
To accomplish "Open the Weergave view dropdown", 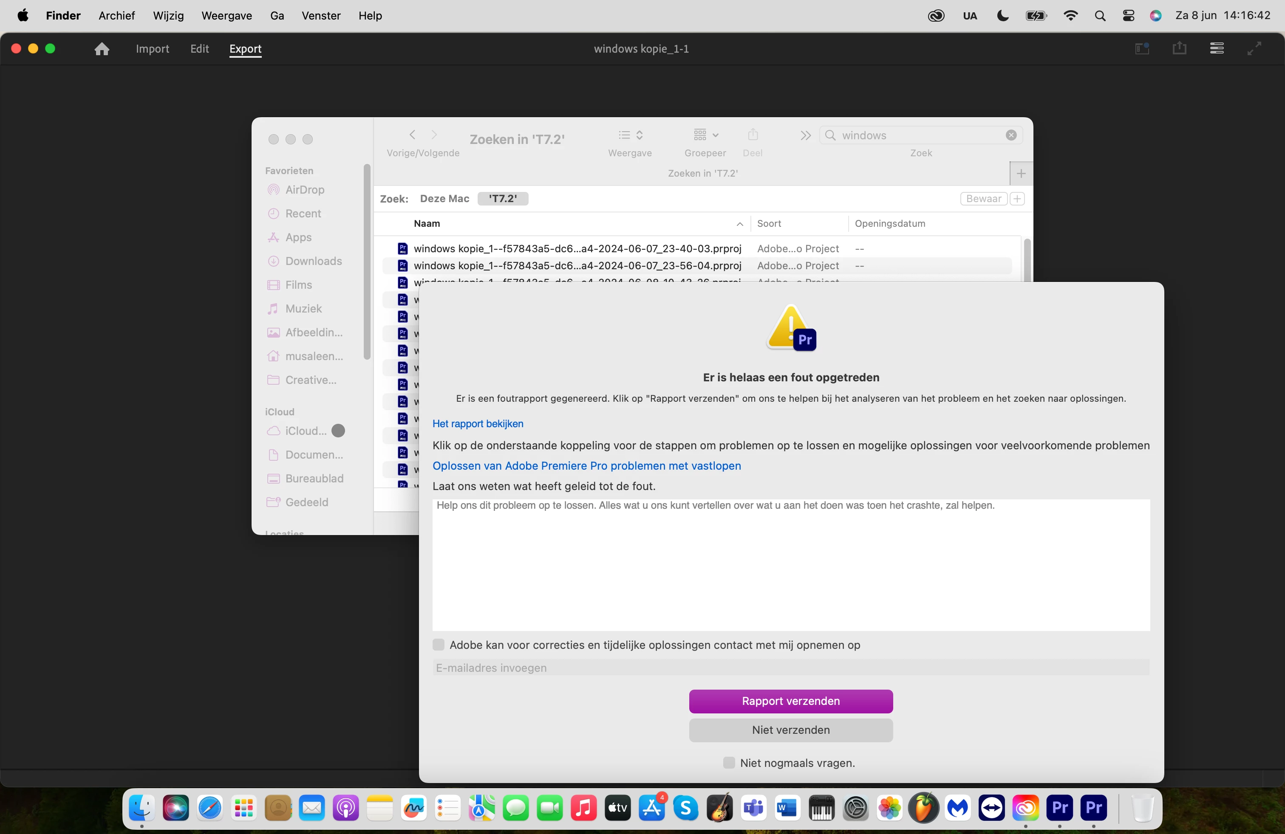I will point(630,135).
